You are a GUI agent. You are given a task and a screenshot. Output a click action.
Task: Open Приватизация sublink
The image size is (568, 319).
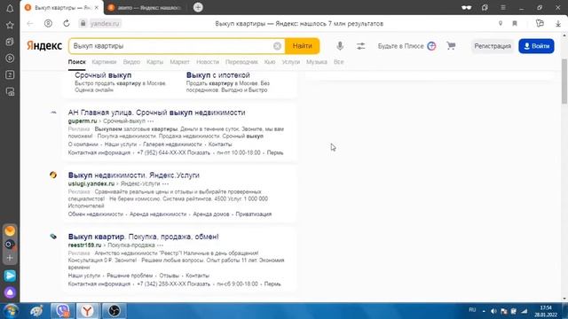pos(254,214)
